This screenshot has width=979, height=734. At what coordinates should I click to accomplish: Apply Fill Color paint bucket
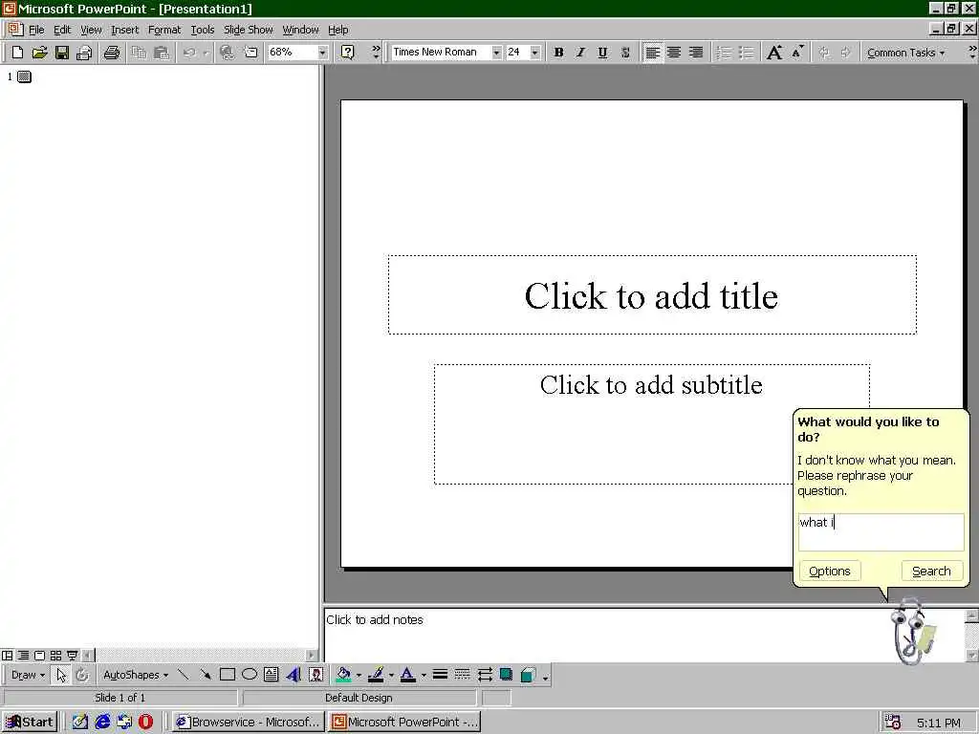pos(343,675)
